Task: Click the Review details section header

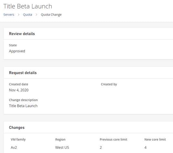Action: [x=22, y=34]
